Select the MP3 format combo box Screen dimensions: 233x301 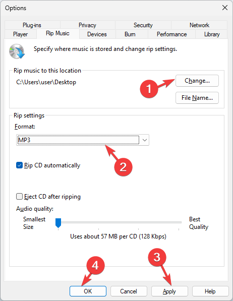(x=83, y=140)
